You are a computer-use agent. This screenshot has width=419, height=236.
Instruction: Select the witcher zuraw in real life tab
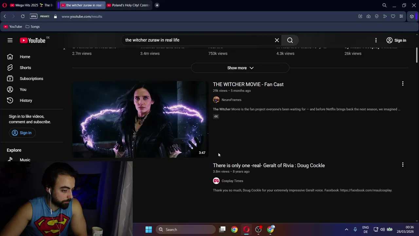pos(82,5)
